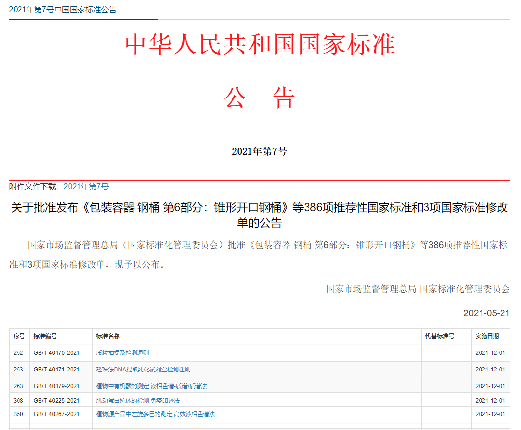521x430 pixels.
Task: Open the 2021年第7号 attachment download link
Action: click(x=86, y=186)
